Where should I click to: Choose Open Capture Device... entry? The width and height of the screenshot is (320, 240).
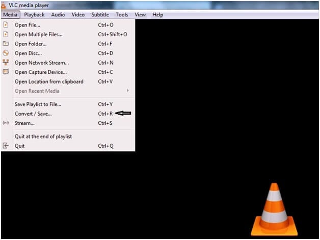[x=68, y=72]
